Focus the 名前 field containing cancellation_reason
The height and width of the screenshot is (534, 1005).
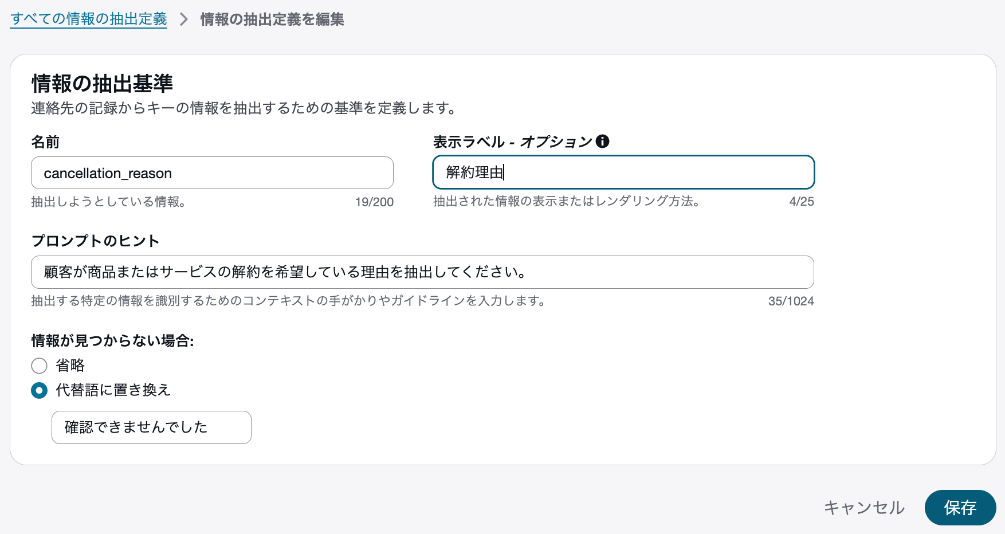coord(212,173)
